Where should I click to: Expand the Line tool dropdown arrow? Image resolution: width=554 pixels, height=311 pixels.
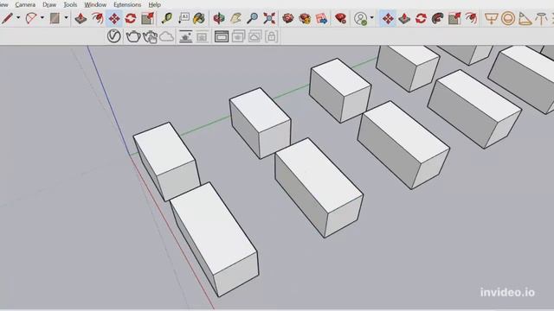click(x=18, y=17)
